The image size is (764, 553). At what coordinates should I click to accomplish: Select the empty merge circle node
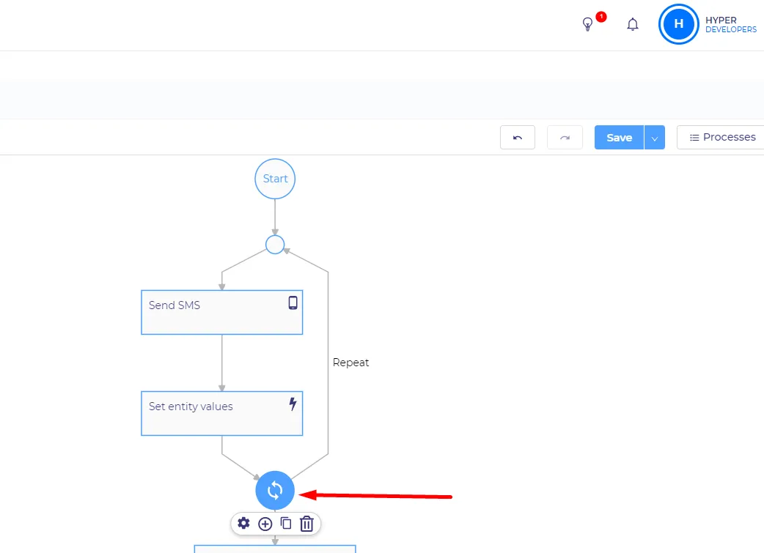click(275, 245)
